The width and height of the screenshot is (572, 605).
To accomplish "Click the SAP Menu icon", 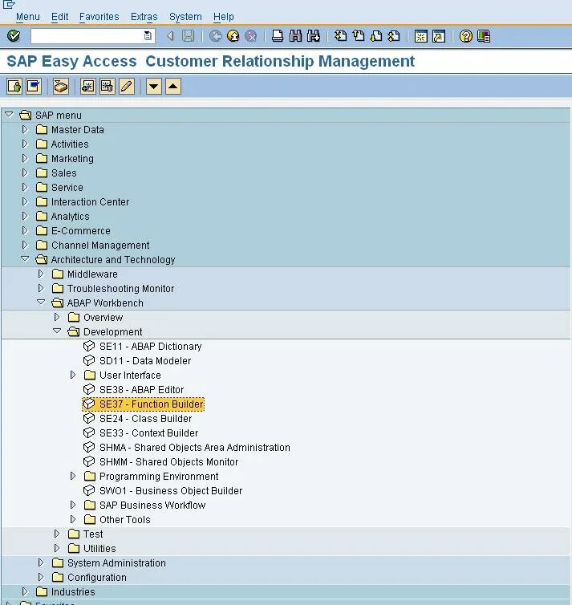I will tap(34, 87).
